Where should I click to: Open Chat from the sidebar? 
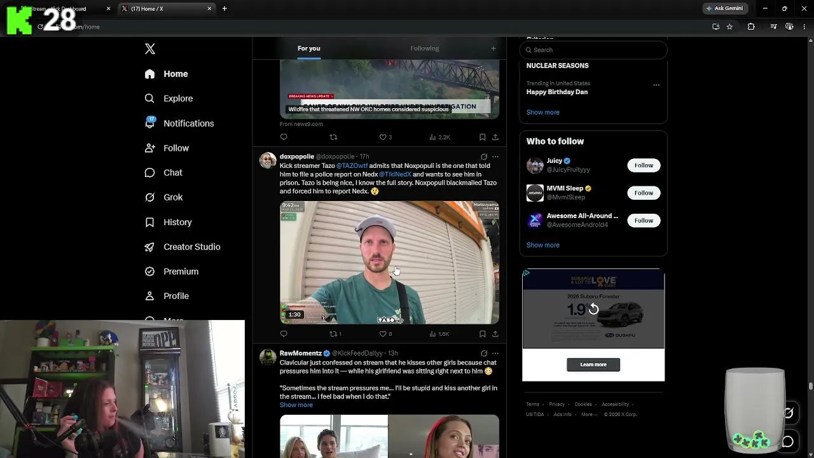[163, 172]
